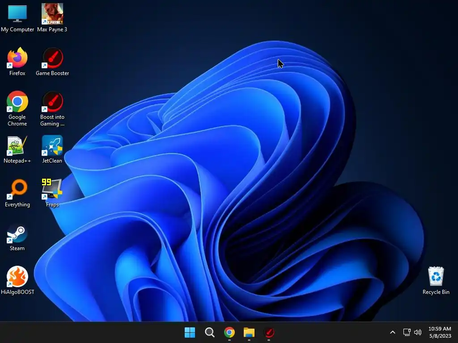The height and width of the screenshot is (343, 458).
Task: Open the volume control in tray
Action: point(418,332)
